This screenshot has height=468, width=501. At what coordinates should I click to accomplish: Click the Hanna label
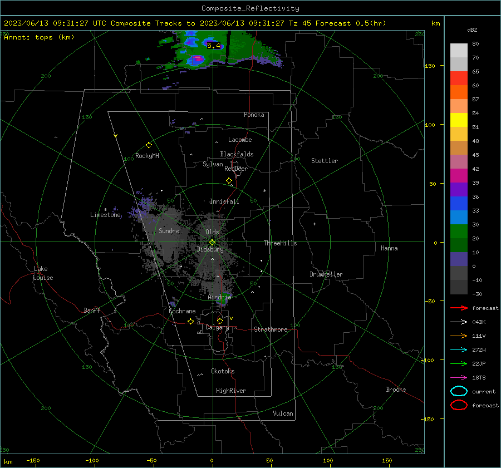[389, 248]
